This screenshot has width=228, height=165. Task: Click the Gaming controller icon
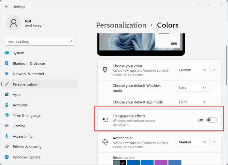coord(7,126)
